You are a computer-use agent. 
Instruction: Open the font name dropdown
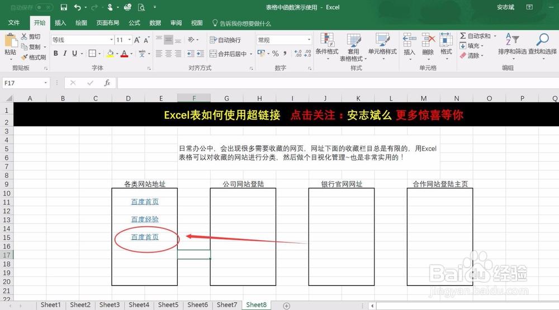[111, 40]
